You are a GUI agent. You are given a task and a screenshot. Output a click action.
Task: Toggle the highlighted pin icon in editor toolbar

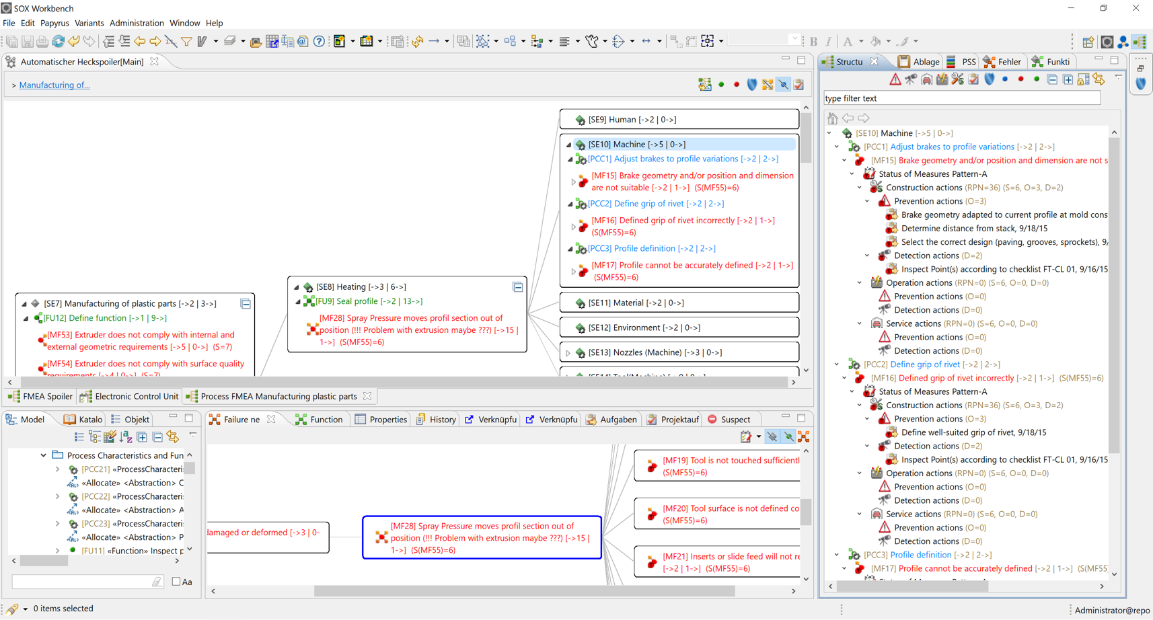pyautogui.click(x=783, y=85)
